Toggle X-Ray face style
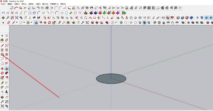Viewport: 213px width, 111px height. point(121,23)
